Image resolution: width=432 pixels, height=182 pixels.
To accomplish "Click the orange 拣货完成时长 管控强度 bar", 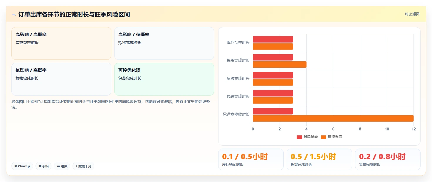I will (x=280, y=64).
